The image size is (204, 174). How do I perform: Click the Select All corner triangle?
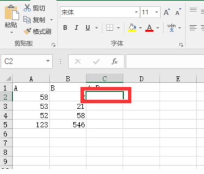8,79
